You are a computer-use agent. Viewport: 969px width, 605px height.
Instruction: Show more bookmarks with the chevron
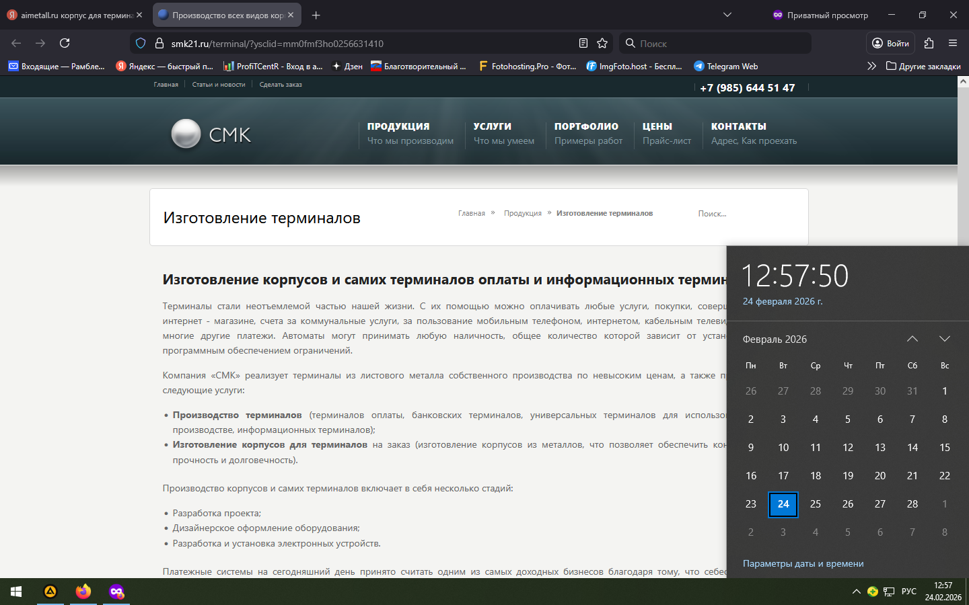coord(871,66)
